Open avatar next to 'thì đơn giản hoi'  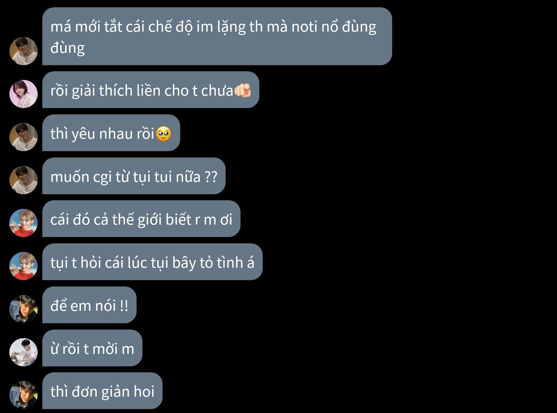point(23,395)
